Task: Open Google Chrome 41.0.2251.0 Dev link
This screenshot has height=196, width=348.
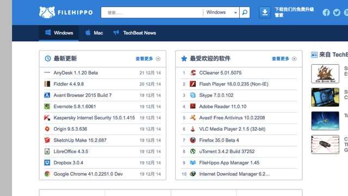Action: pos(88,174)
